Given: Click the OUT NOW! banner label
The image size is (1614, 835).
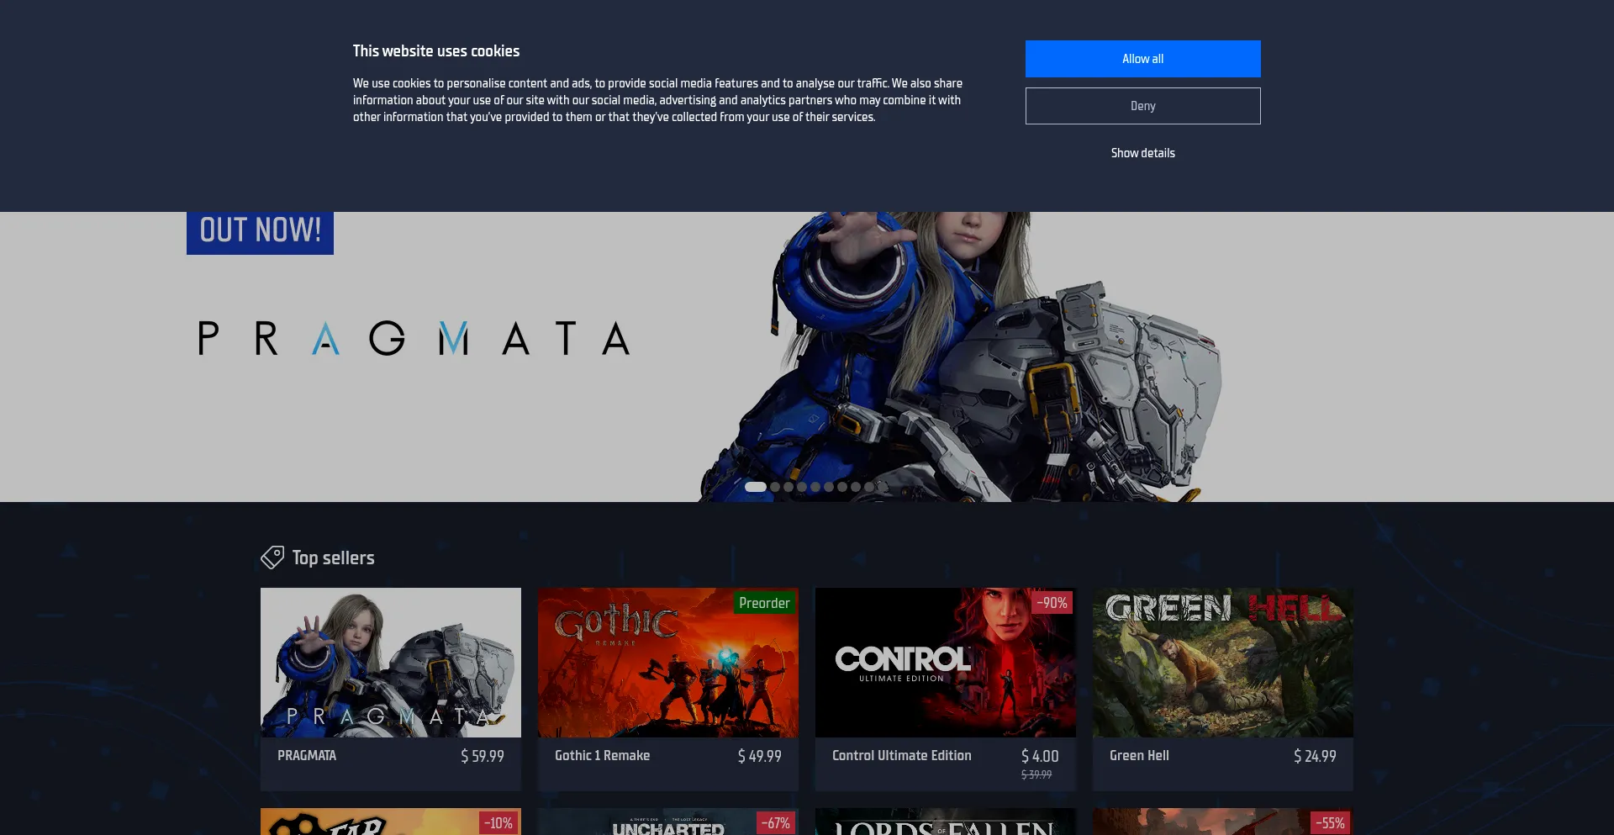Looking at the screenshot, I should pos(260,231).
